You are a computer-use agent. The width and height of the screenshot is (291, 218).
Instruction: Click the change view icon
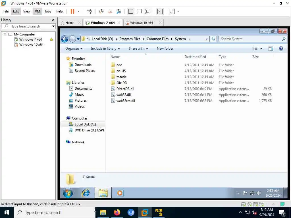[255, 49]
